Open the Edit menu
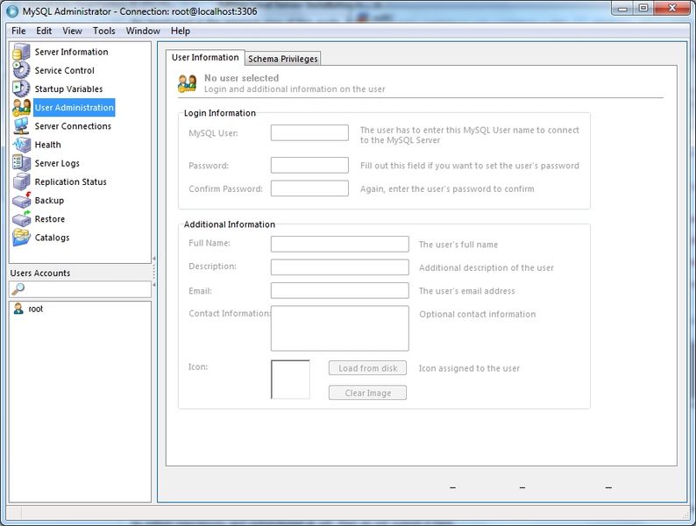The image size is (696, 526). click(44, 31)
